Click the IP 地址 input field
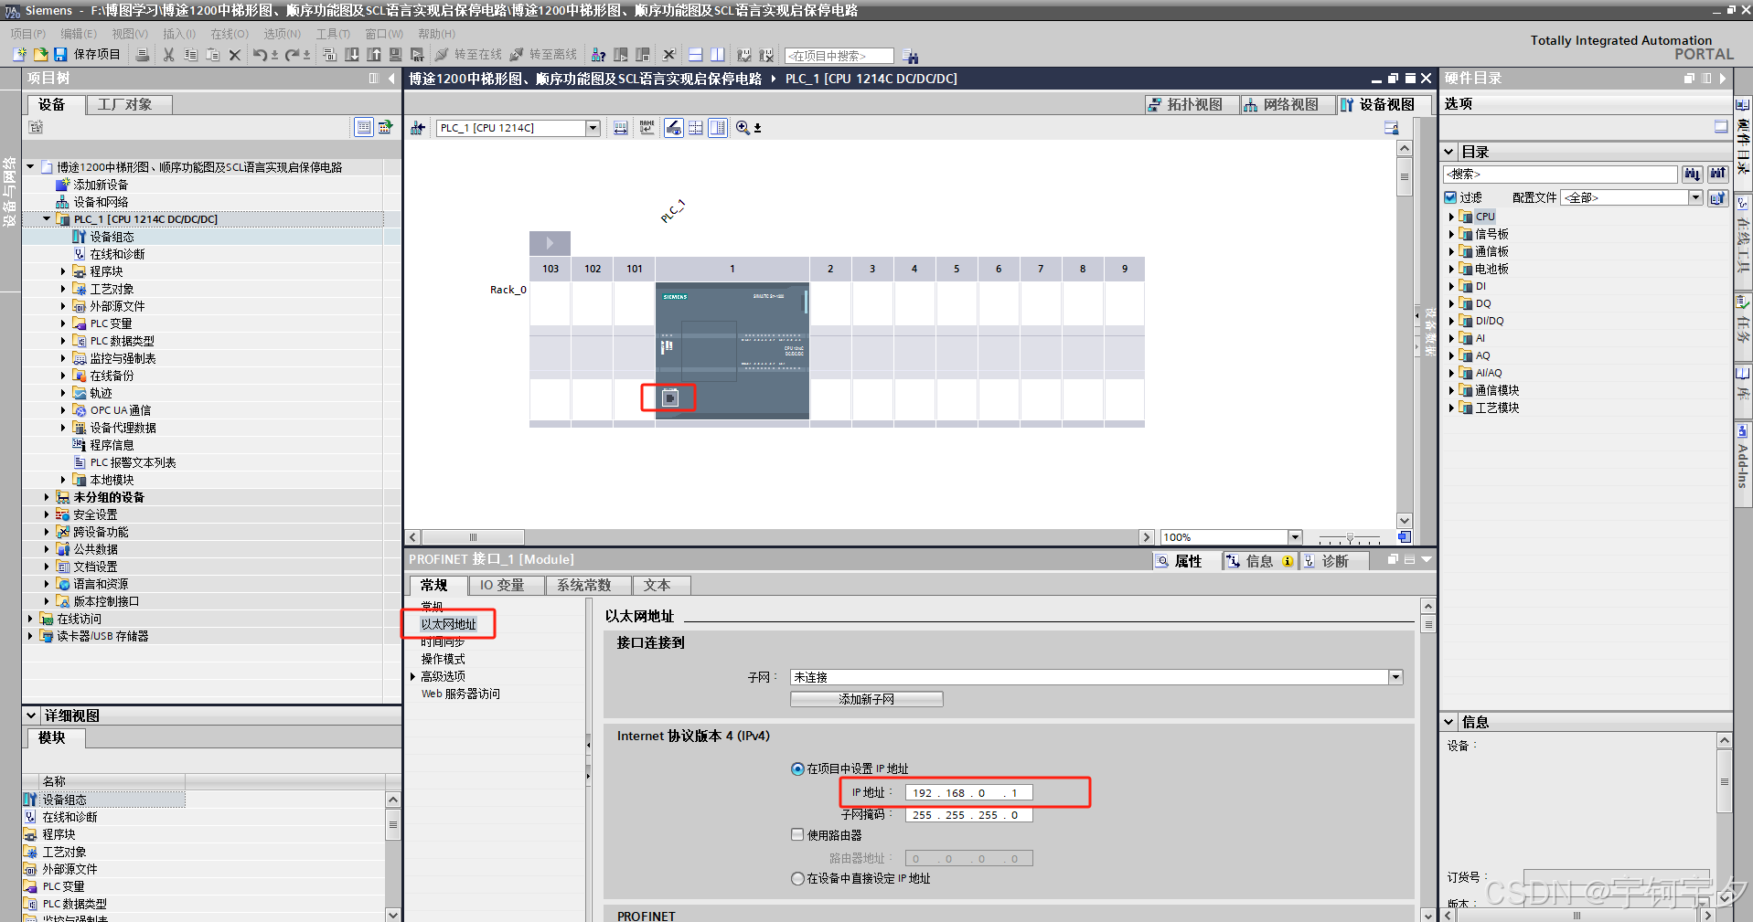1753x922 pixels. pos(968,793)
